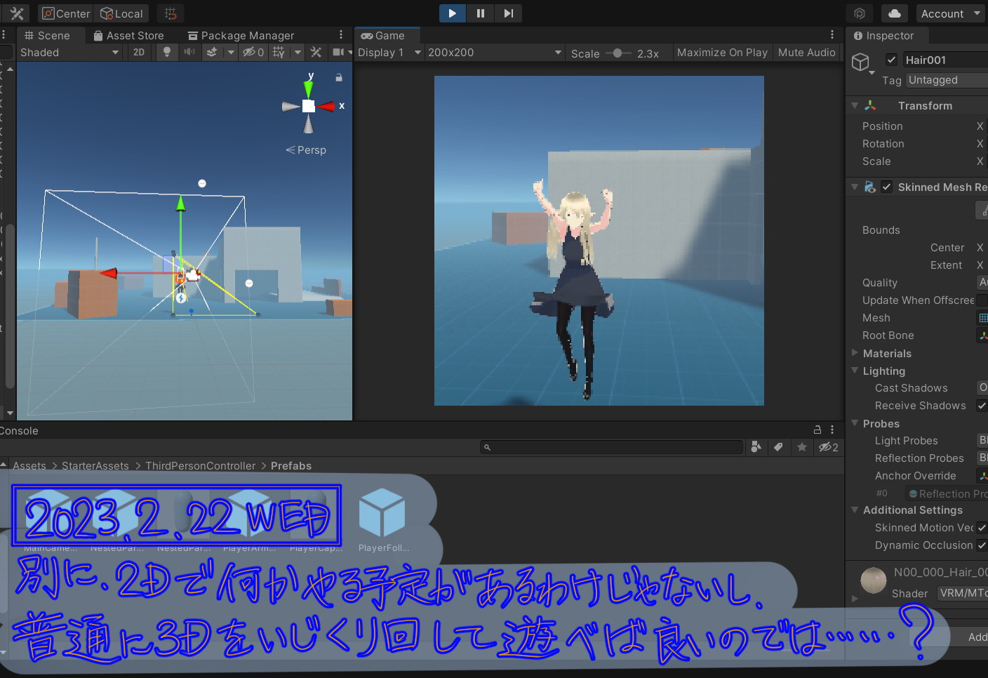Disable the Skinned Mesh Renderer checkbox
988x678 pixels.
tap(887, 187)
